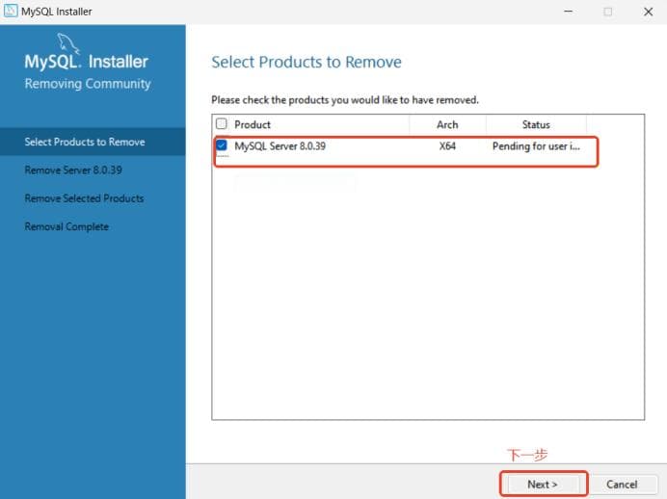
Task: Go to Remove Selected Products step
Action: (84, 198)
